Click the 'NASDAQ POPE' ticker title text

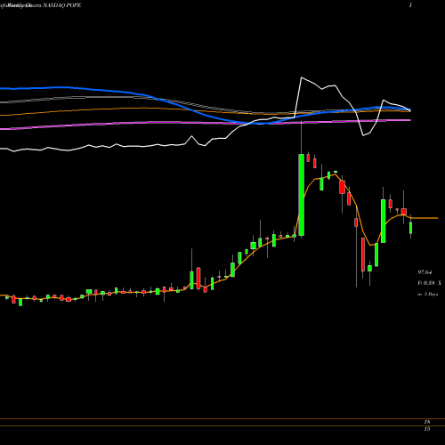point(62,5)
